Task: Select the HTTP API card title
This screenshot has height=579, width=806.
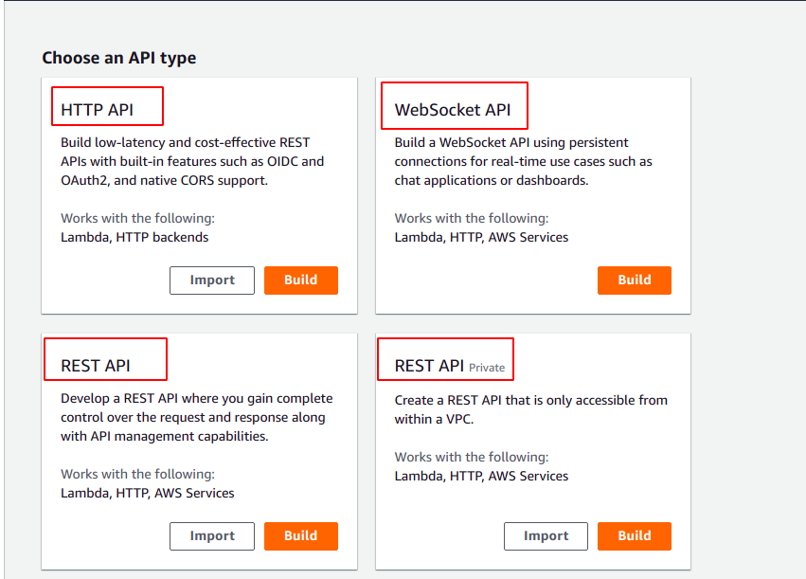Action: pos(97,110)
